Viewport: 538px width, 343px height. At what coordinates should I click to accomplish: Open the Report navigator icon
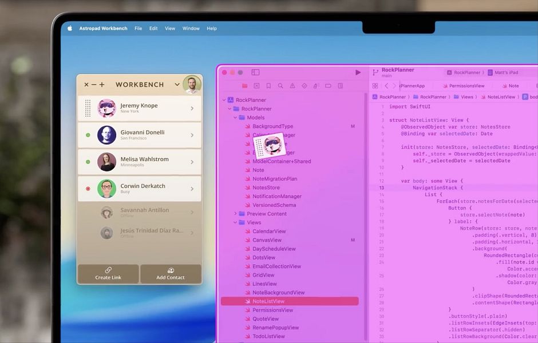coord(340,86)
